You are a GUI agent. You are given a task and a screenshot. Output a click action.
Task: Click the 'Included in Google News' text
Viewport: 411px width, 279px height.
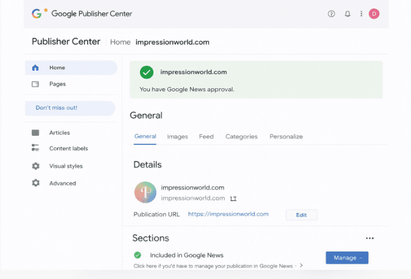pyautogui.click(x=187, y=255)
